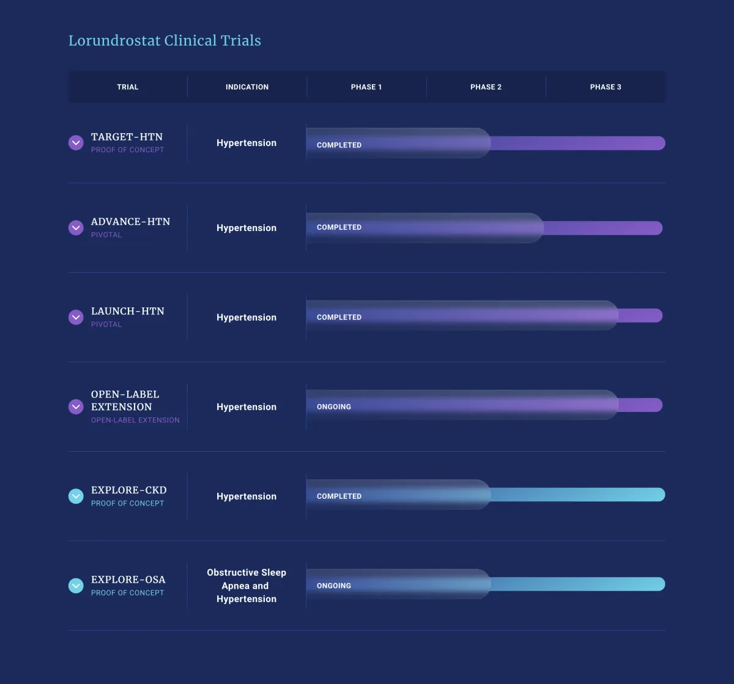
Task: Click the Lorundrostat Clinical Trials heading
Action: [x=165, y=40]
